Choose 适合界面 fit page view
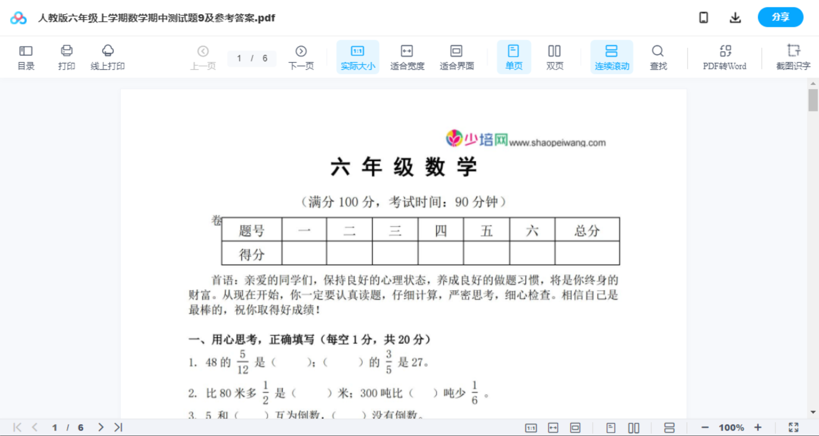This screenshot has height=436, width=819. point(457,57)
